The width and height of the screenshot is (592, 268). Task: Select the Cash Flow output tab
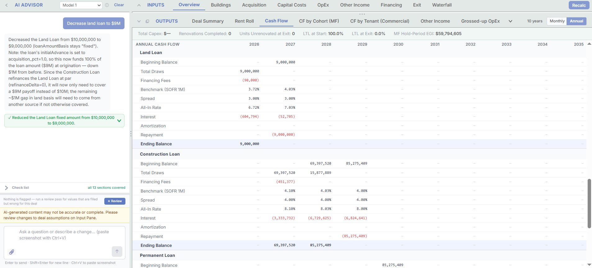pos(276,21)
